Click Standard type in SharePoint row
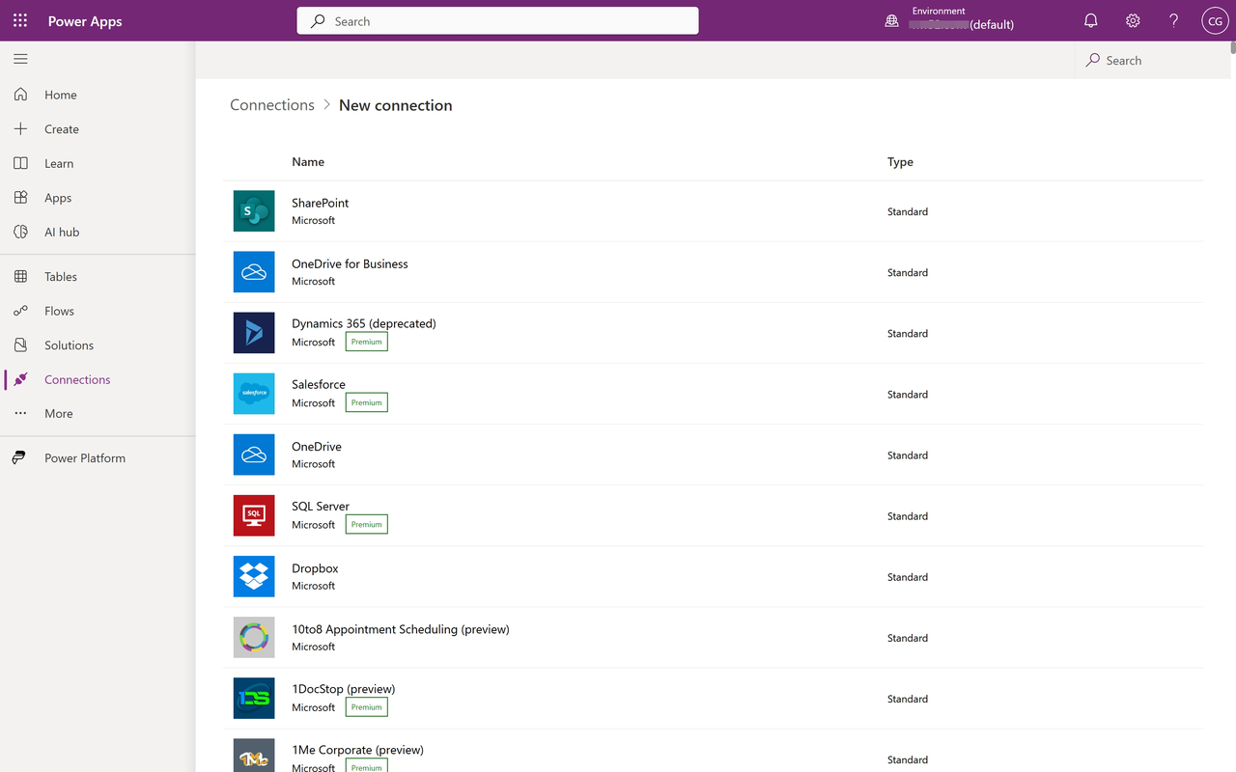 [908, 211]
